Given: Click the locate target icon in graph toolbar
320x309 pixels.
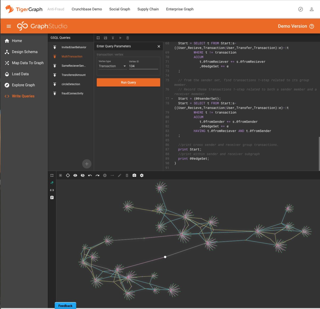Looking at the screenshot, I should pos(68,175).
